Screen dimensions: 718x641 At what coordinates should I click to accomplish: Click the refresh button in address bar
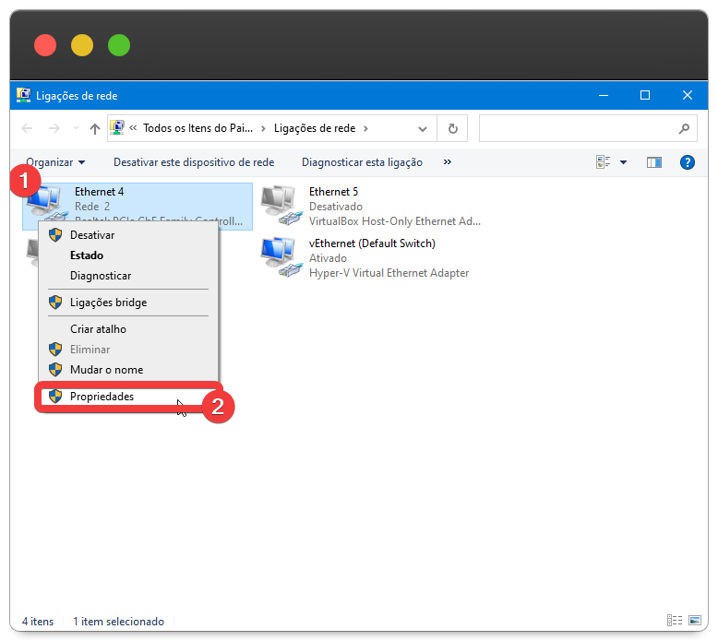pyautogui.click(x=452, y=129)
